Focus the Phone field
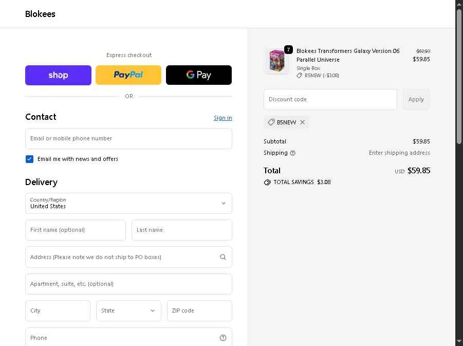Screen dimensions: 463x346 point(128,337)
